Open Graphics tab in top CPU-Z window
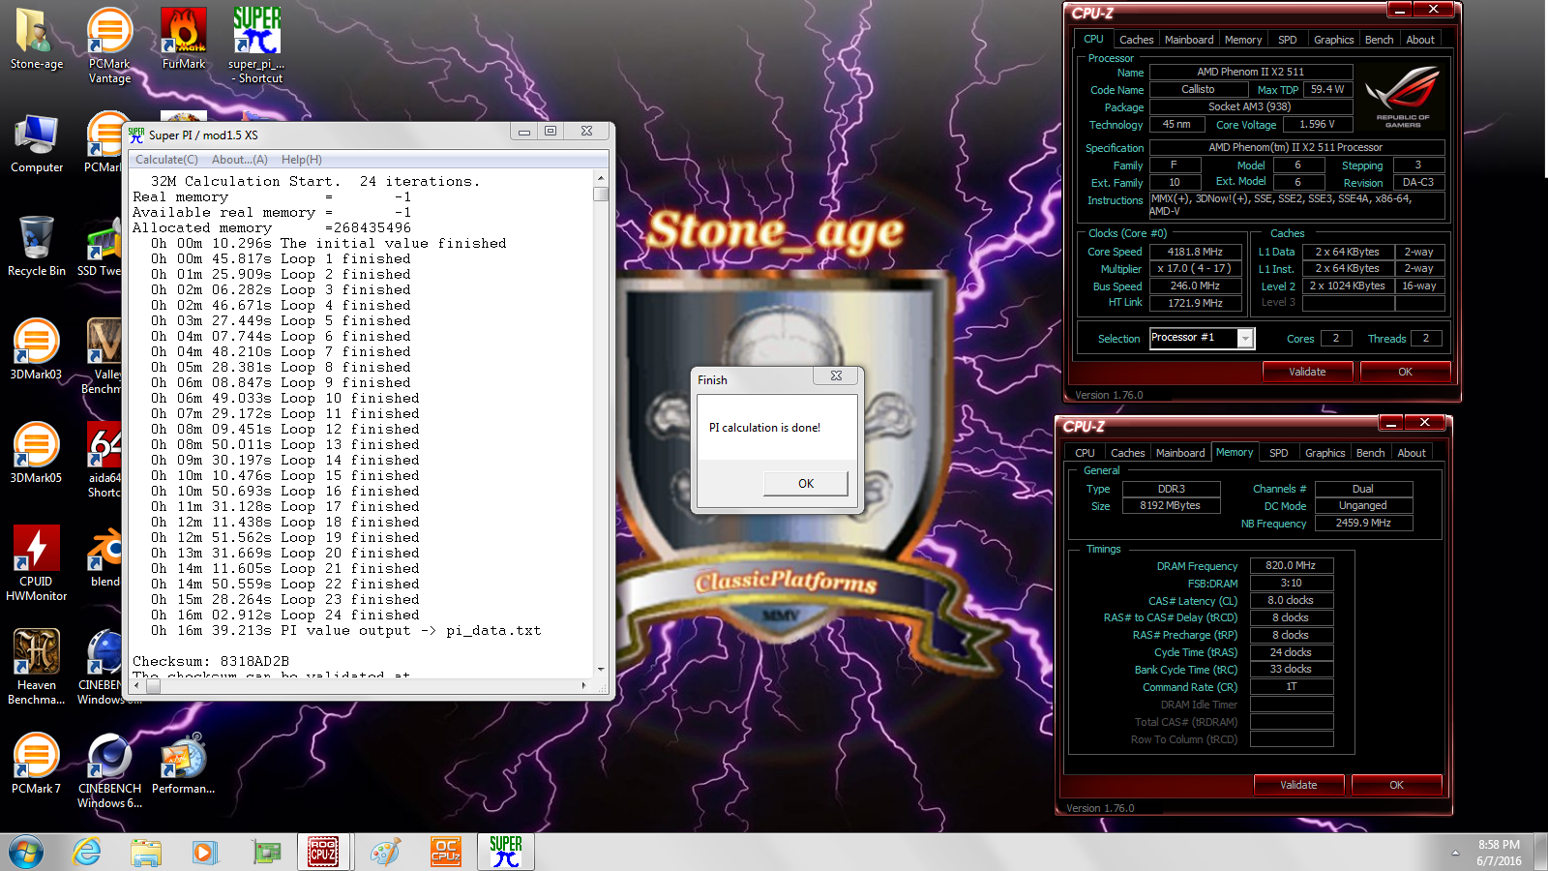Viewport: 1548px width, 871px height. click(1333, 40)
